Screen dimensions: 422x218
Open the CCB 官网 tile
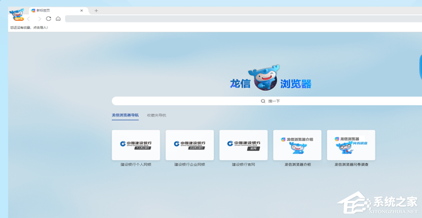click(244, 145)
